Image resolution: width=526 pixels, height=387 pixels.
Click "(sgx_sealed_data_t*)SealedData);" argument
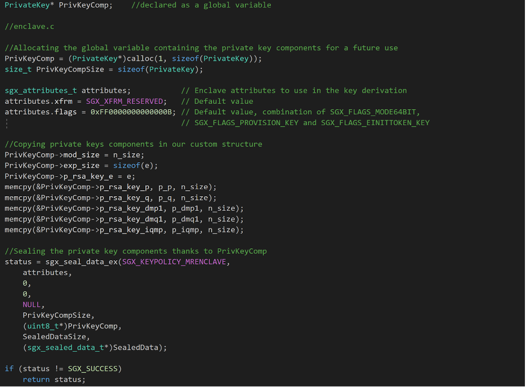95,348
